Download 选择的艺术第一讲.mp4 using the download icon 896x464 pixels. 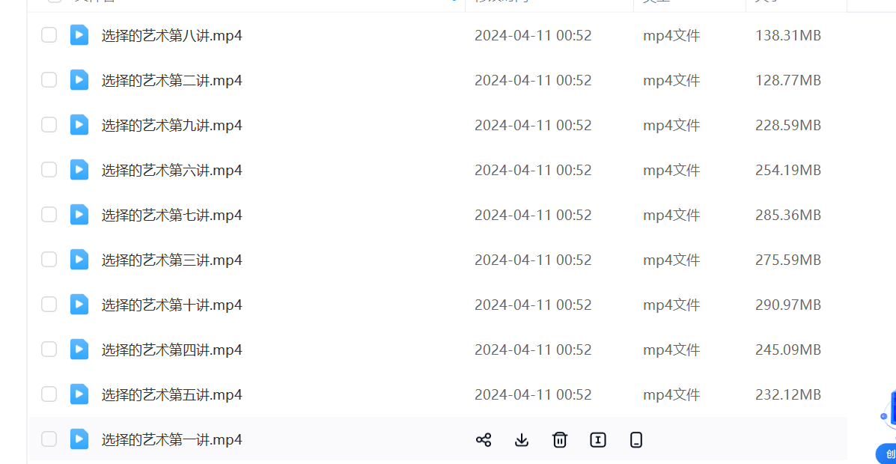[x=522, y=440]
